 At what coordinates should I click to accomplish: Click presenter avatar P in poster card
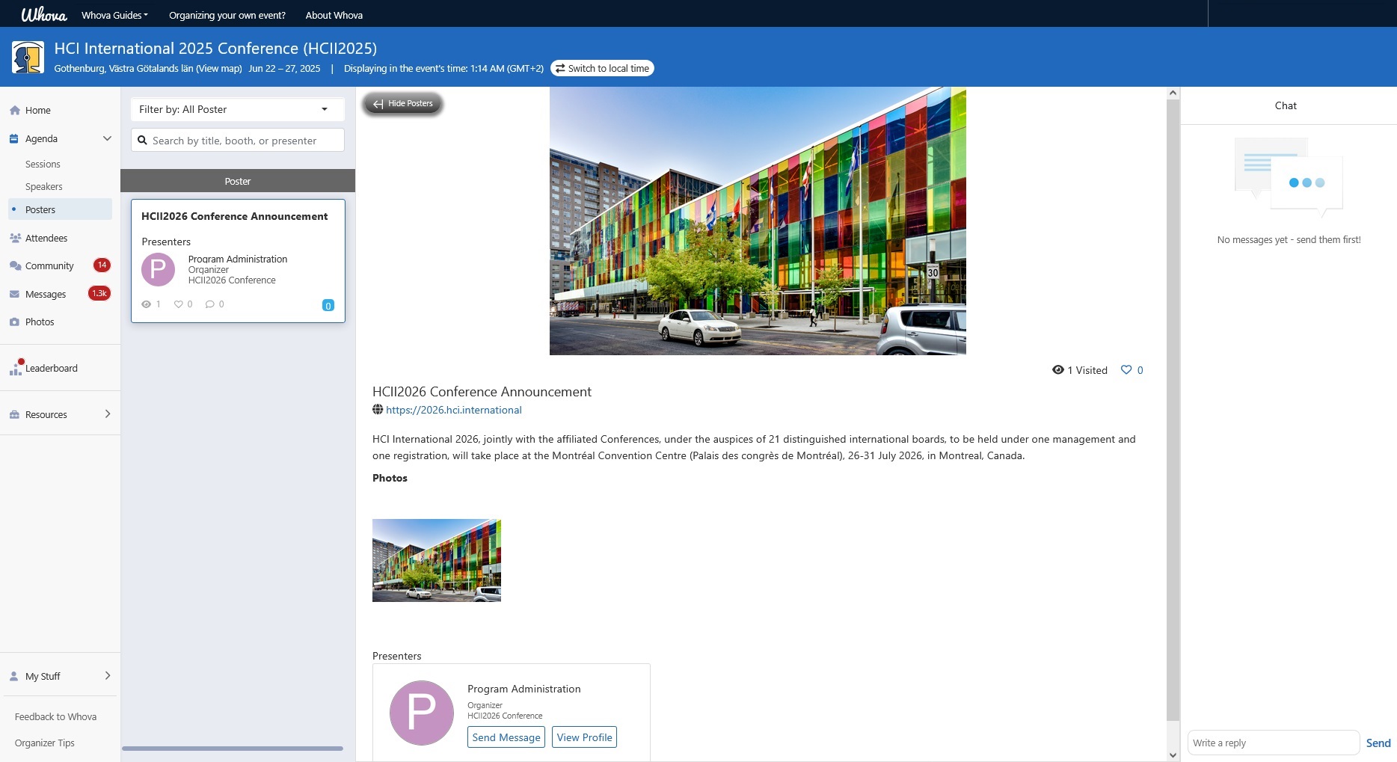pos(158,269)
